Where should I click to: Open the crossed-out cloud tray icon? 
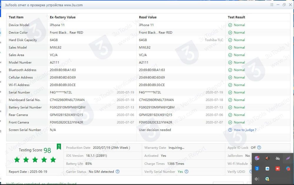click(x=278, y=159)
